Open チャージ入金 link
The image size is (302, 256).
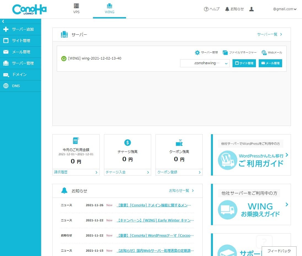127,172
